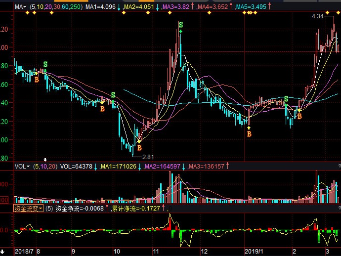Image resolution: width=341 pixels, height=256 pixels.
Task: Click the B buy marker near 2.81 low
Action: pos(140,148)
